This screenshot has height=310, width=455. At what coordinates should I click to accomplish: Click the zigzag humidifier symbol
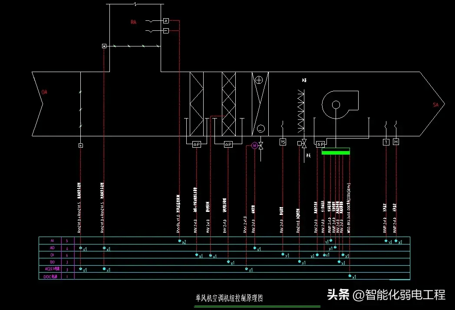tap(301, 111)
